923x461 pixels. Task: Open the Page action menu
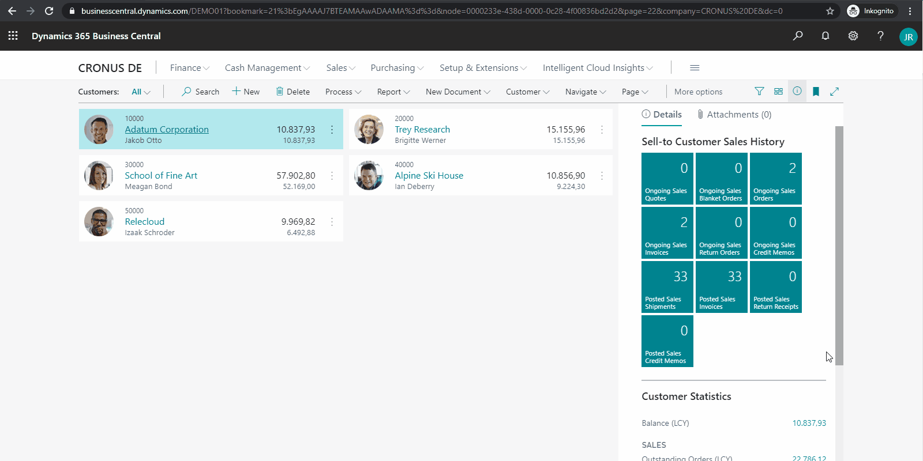point(635,92)
